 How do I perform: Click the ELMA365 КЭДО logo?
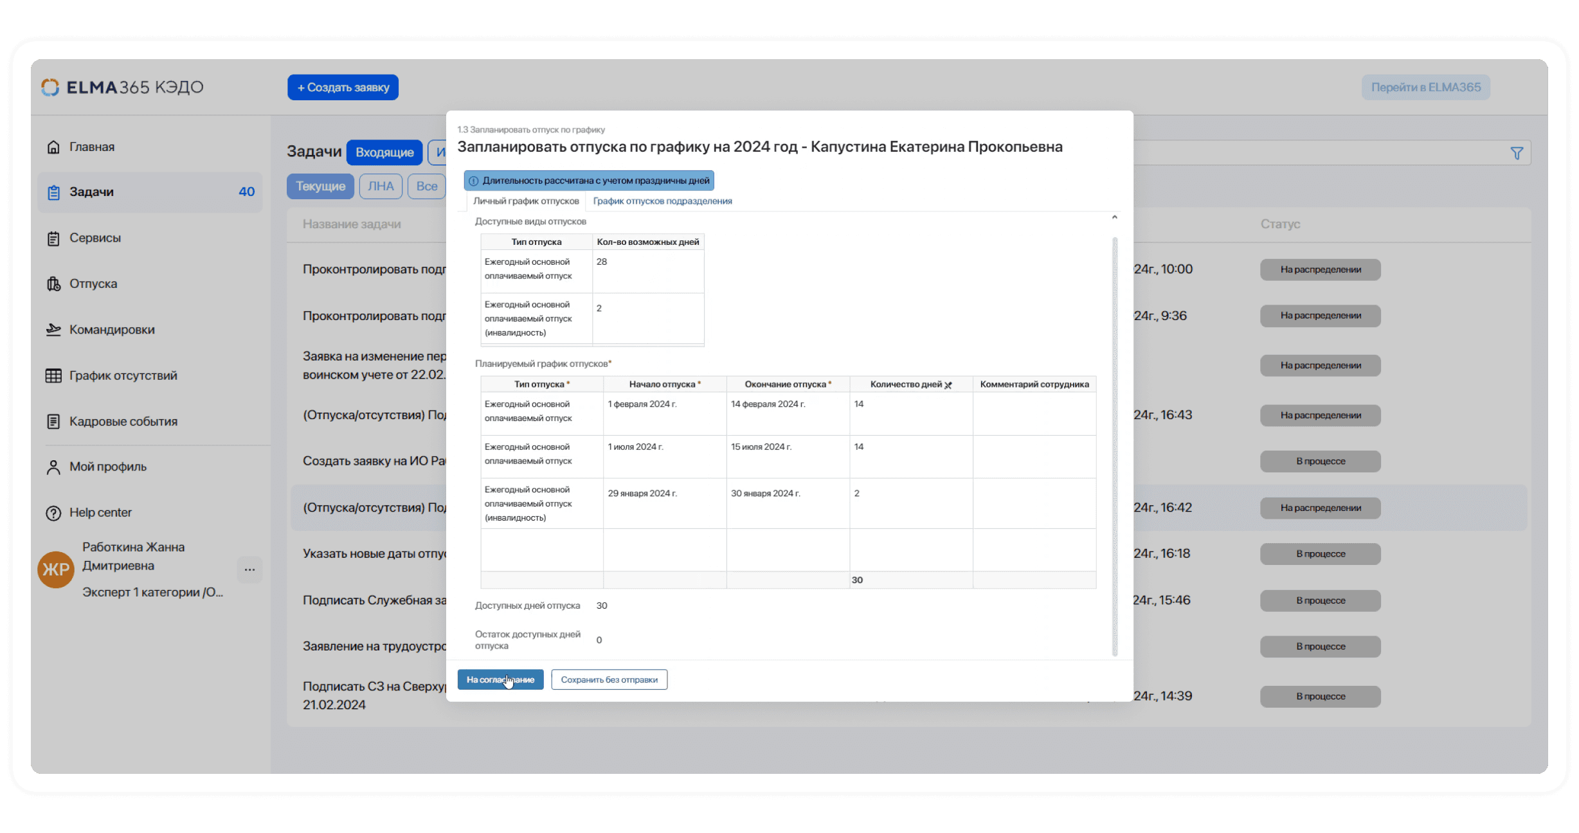click(122, 87)
